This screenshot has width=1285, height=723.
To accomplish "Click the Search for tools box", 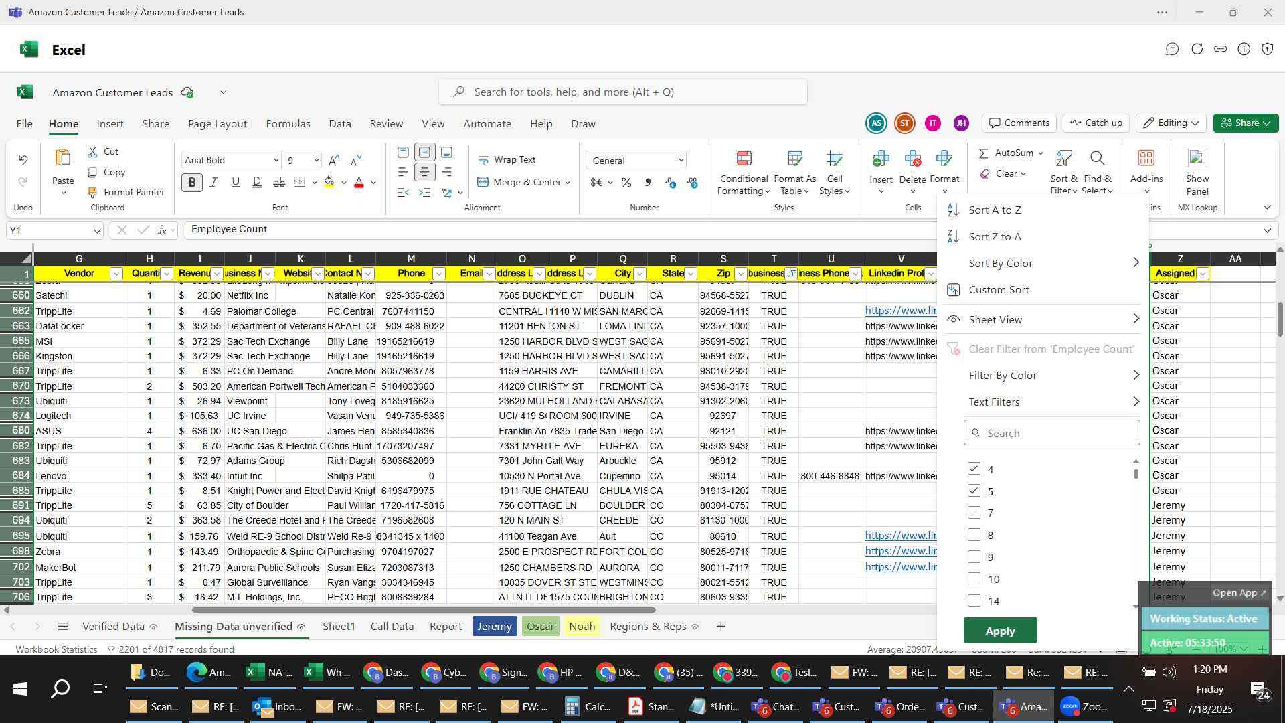I will pyautogui.click(x=623, y=92).
